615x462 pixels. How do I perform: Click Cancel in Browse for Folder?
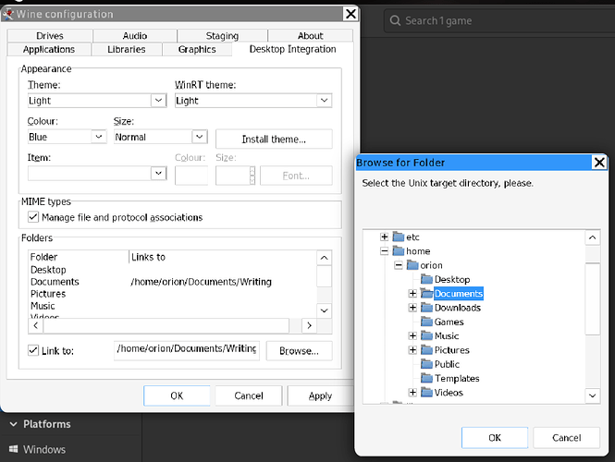pos(566,437)
